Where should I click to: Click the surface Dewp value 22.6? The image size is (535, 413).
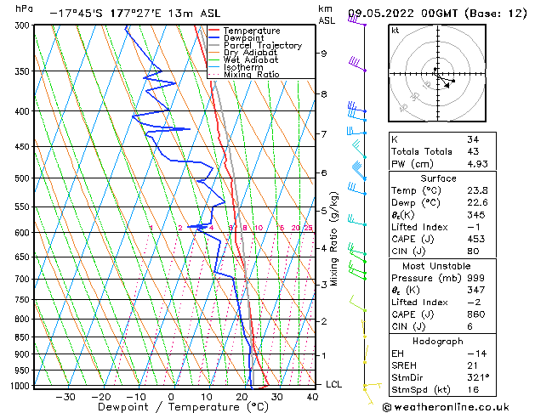[x=477, y=202]
